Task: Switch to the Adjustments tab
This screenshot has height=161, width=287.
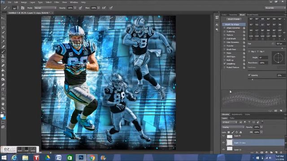Action: pyautogui.click(x=237, y=114)
